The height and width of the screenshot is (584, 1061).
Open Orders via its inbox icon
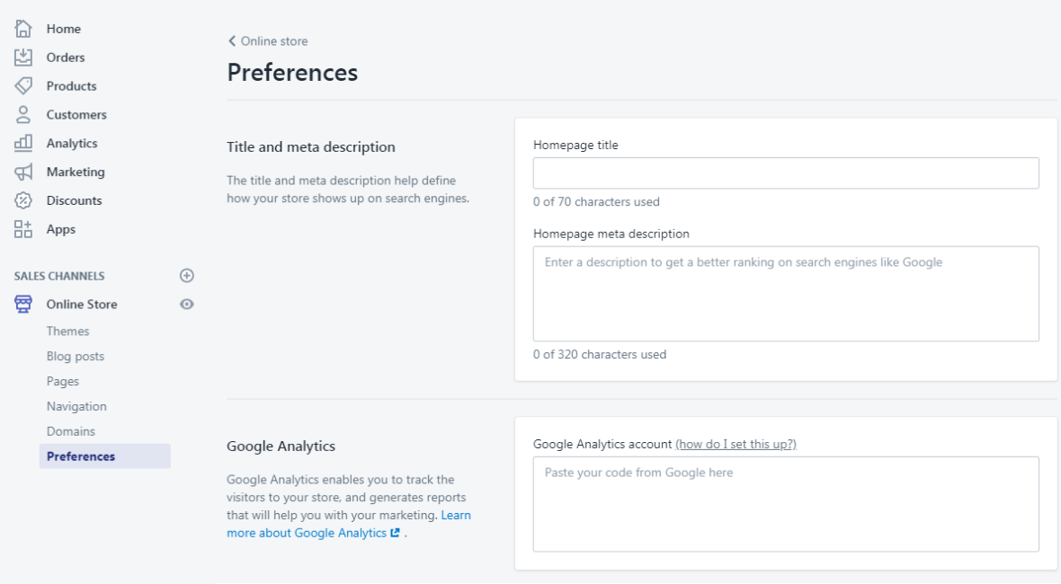point(23,58)
